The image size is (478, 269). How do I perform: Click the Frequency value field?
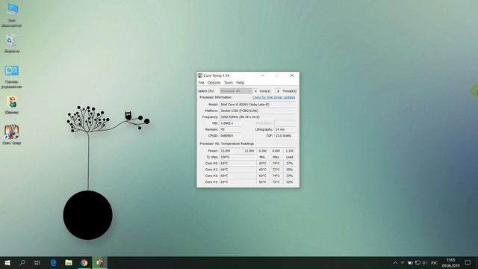click(x=258, y=117)
